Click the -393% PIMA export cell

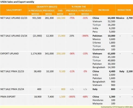[x=72, y=97]
